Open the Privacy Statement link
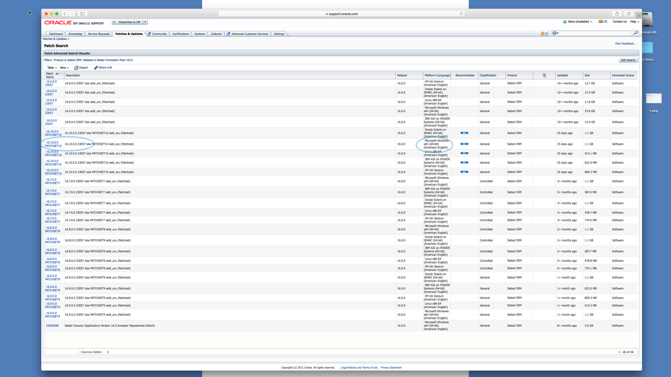This screenshot has height=377, width=671. 391,368
